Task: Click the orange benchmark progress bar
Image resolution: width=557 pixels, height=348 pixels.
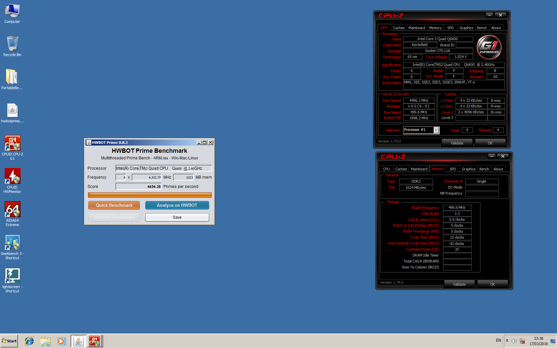Action: (150, 195)
